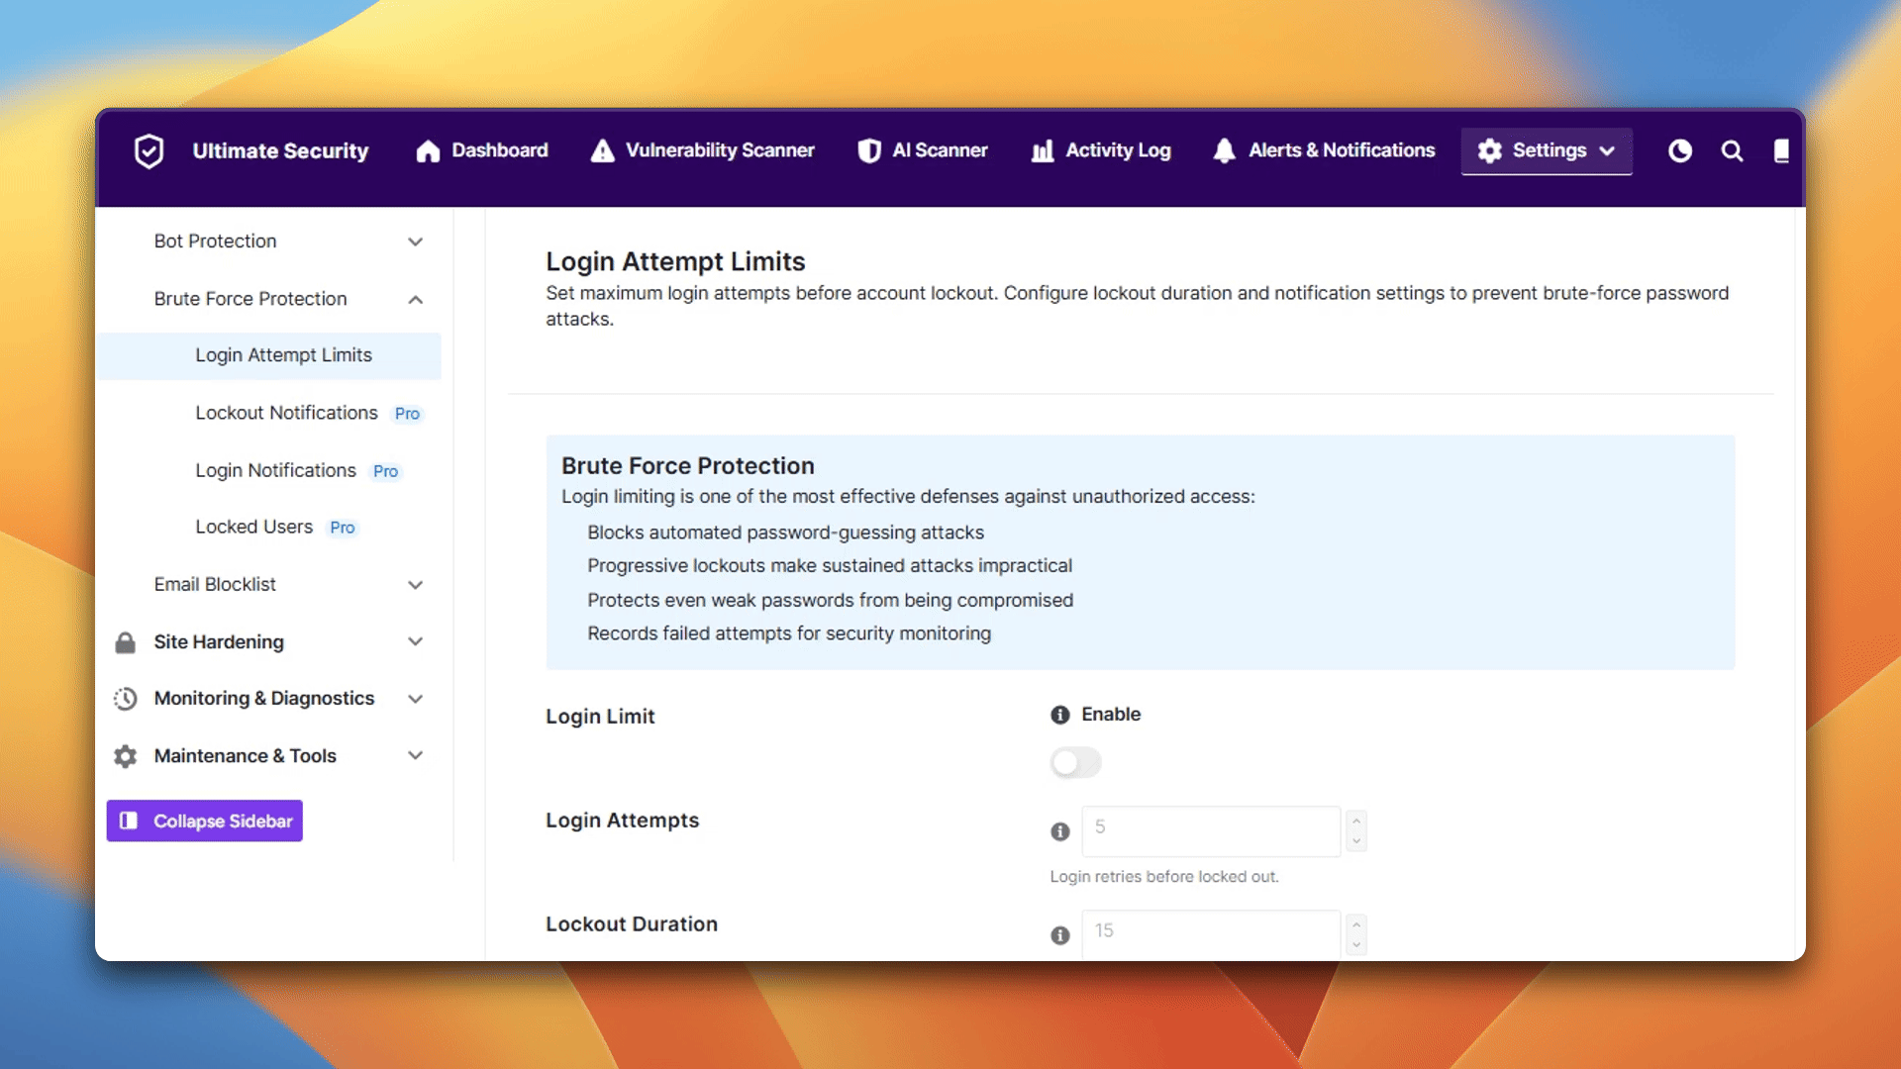This screenshot has width=1901, height=1069.
Task: Click the info icon beside Enable
Action: tap(1059, 715)
